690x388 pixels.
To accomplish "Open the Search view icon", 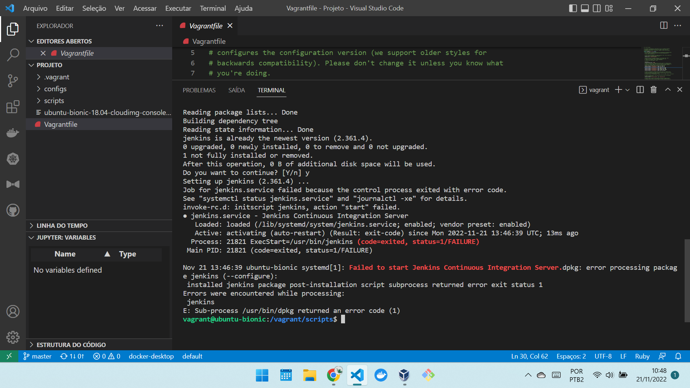I will 13,55.
